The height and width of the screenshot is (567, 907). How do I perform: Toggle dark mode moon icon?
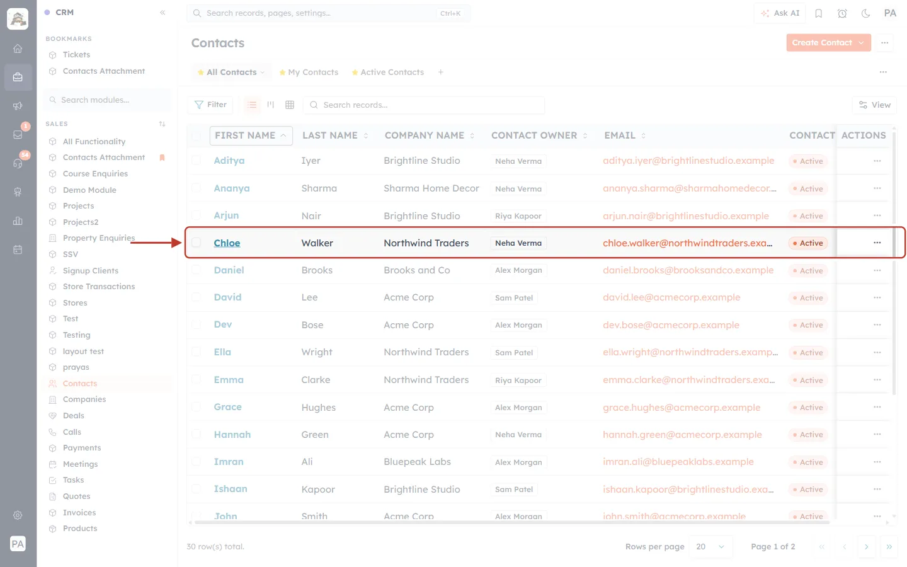[x=866, y=13]
